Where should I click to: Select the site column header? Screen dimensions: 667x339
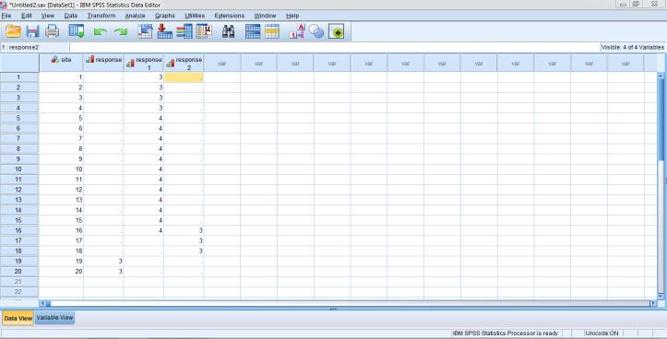[x=61, y=63]
